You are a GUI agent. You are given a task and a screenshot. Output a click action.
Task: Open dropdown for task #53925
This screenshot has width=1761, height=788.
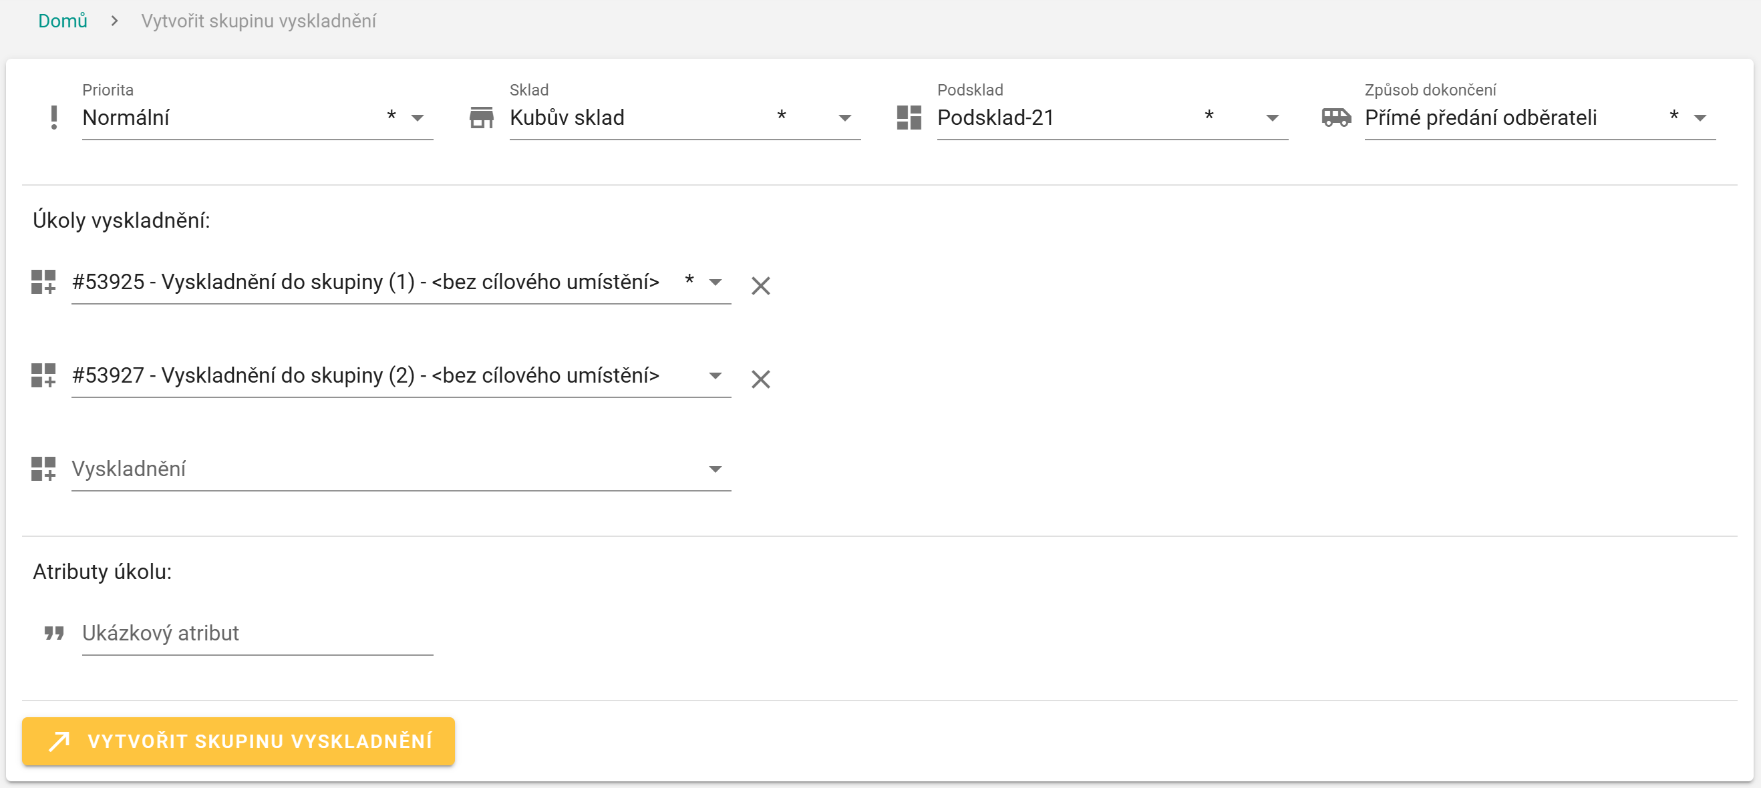(x=715, y=282)
